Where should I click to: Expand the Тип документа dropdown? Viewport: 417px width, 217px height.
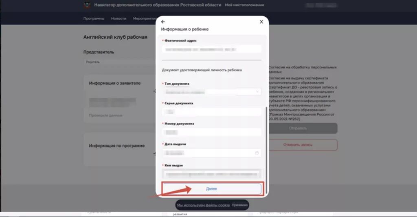212,92
